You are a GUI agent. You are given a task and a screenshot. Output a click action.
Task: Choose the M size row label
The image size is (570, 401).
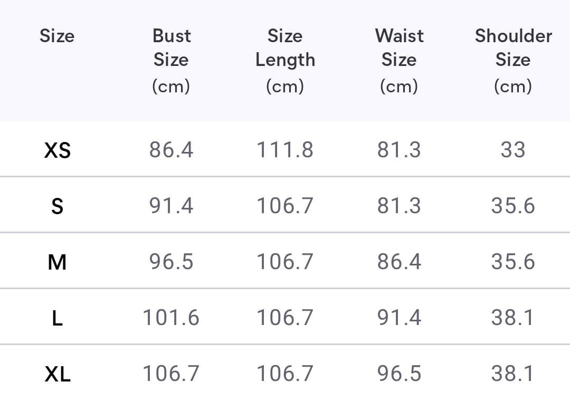(57, 262)
